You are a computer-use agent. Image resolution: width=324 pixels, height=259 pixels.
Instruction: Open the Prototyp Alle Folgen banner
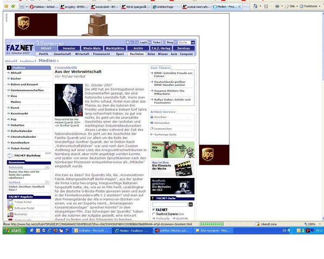[x=172, y=150]
